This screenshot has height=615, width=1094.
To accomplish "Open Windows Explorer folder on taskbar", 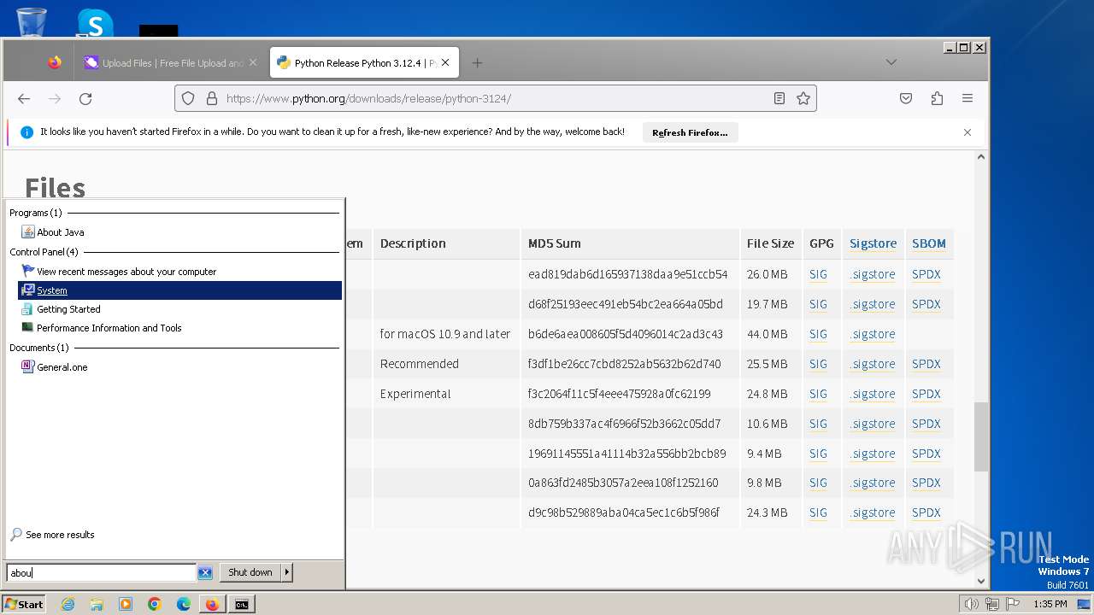I will pos(97,604).
